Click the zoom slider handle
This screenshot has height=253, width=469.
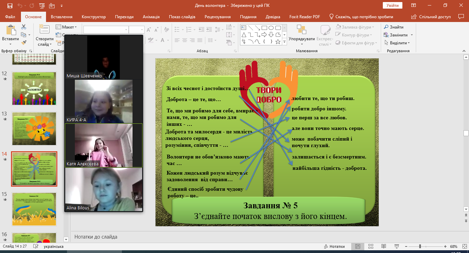coord(420,246)
